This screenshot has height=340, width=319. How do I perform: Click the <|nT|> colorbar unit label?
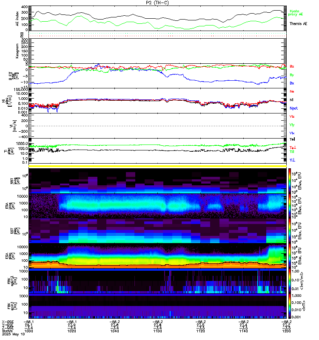pyautogui.click(x=304, y=306)
